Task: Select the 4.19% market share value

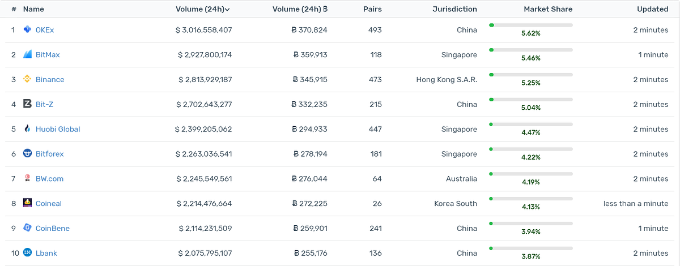Action: tap(531, 182)
